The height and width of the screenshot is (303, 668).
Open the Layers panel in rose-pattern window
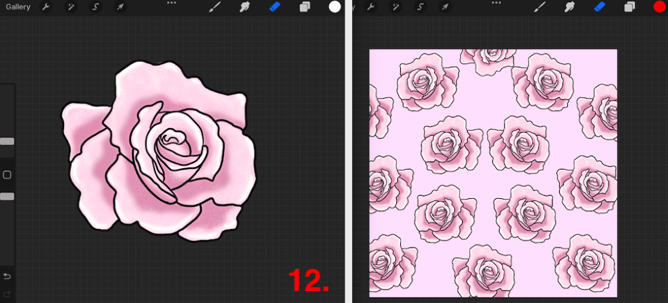tap(630, 7)
